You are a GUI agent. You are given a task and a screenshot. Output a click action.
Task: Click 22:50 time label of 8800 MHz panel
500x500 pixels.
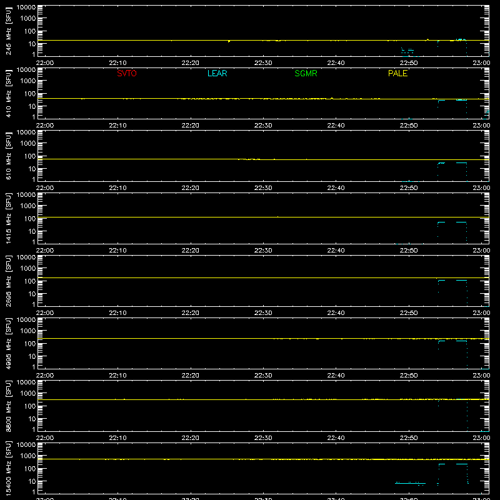(409, 438)
